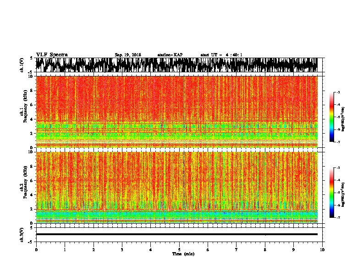Click the ch.1 frequency tick label "8"
The width and height of the screenshot is (363, 280).
point(32,91)
